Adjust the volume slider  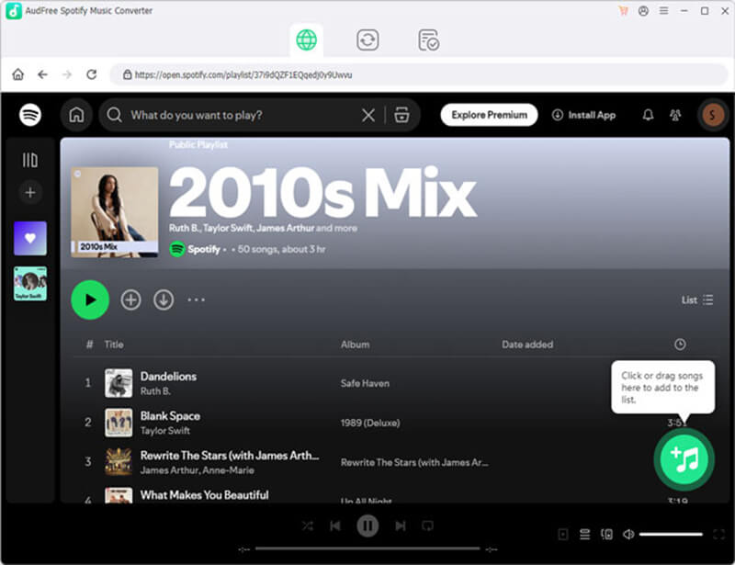[671, 534]
